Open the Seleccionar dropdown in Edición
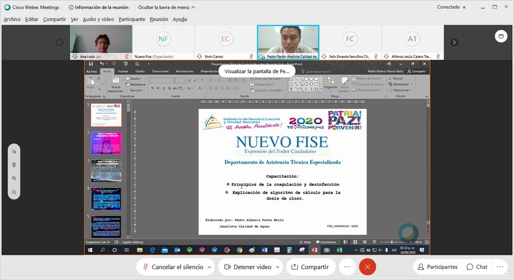This screenshot has width=514, height=280. coord(401,90)
